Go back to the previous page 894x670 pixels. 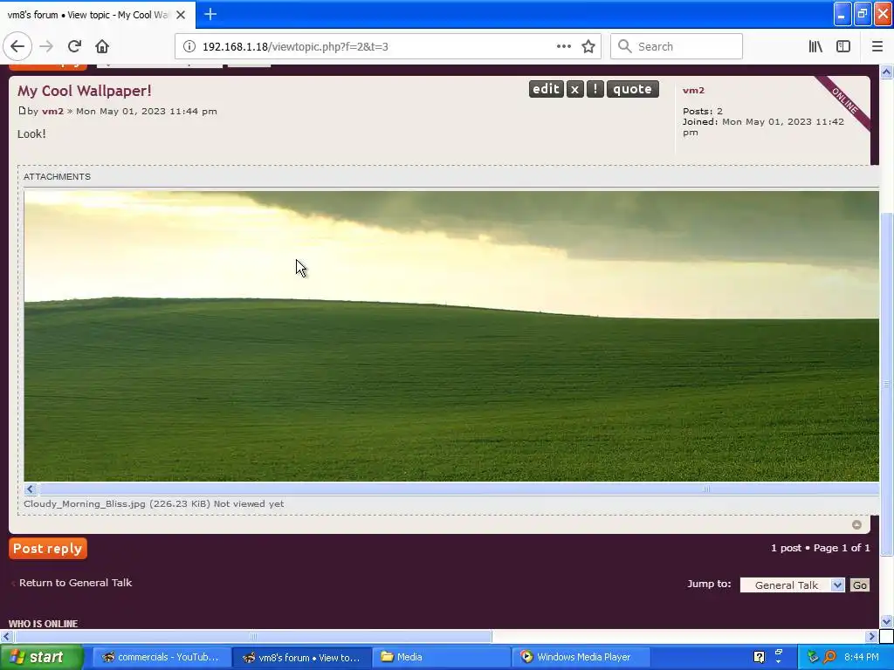pos(17,46)
